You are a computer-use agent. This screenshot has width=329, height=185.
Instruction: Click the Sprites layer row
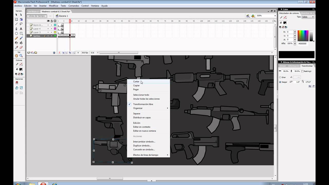(x=42, y=36)
